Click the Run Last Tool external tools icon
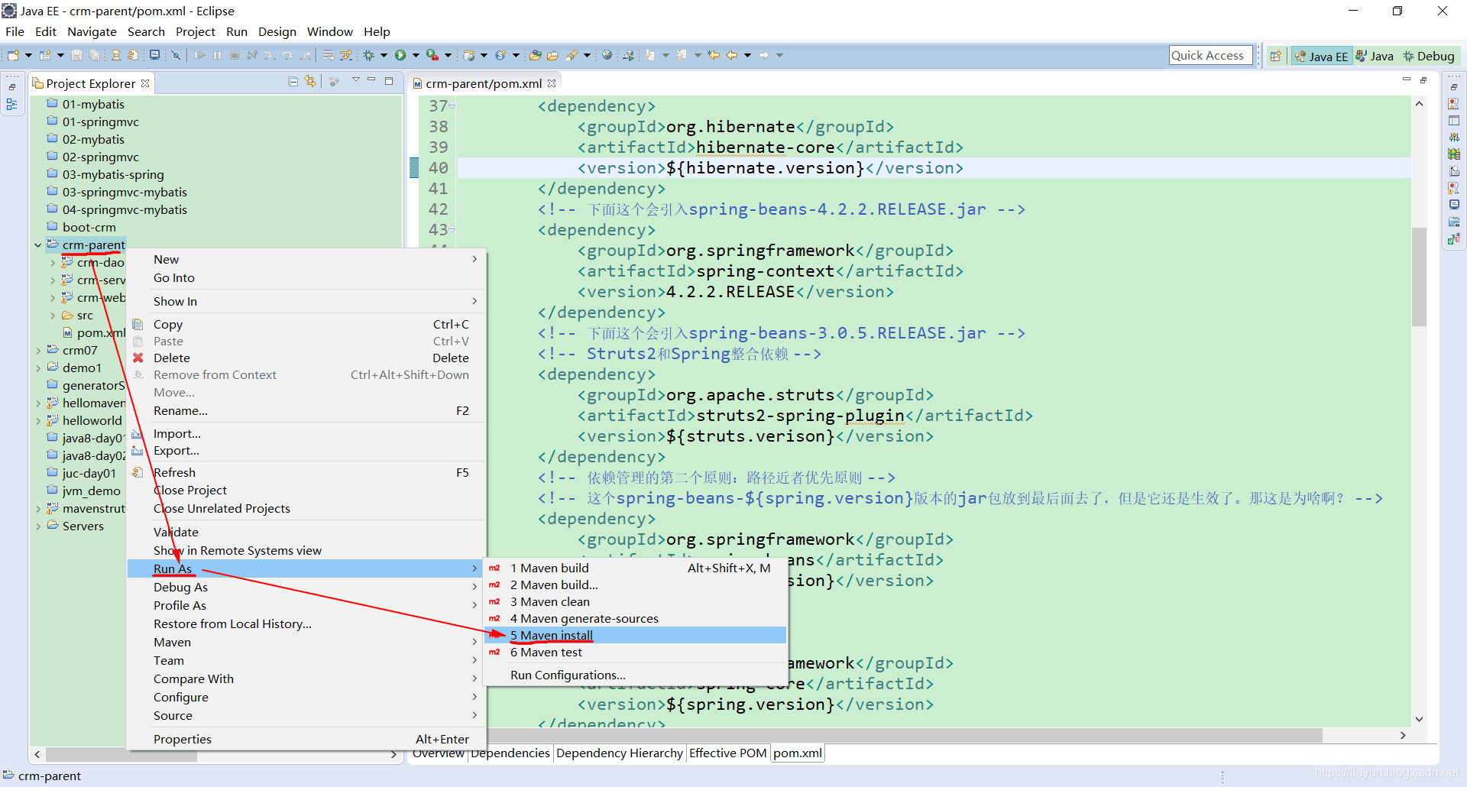Image resolution: width=1467 pixels, height=787 pixels. [432, 55]
